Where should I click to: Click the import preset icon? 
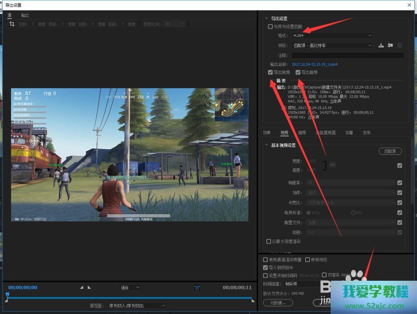click(x=390, y=46)
